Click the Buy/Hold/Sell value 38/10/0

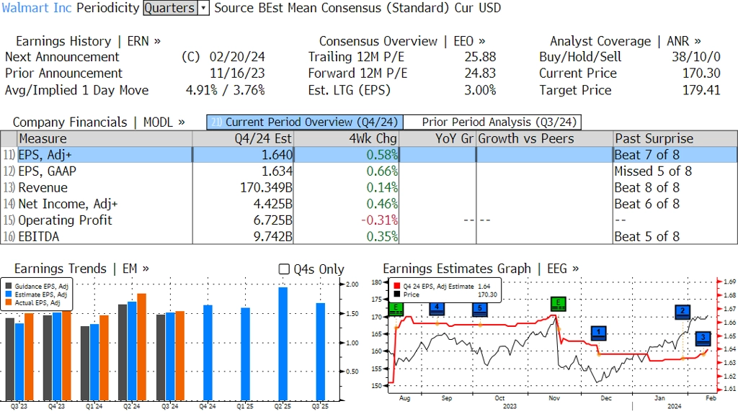696,57
